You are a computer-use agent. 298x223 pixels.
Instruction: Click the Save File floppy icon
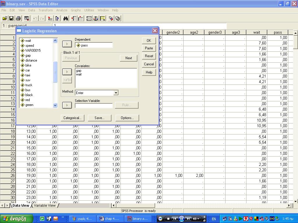[x=11, y=18]
